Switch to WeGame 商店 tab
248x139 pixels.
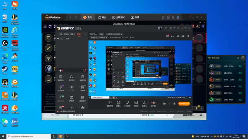[102, 17]
